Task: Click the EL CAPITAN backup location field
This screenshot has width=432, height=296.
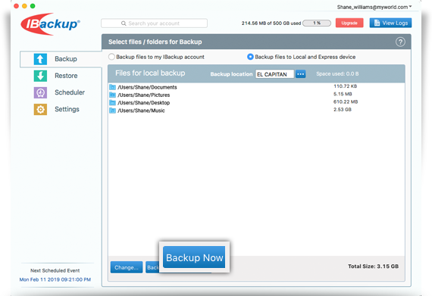Action: (x=274, y=74)
